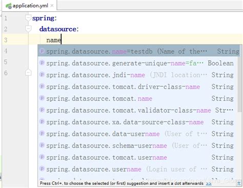This screenshot has height=188, width=243.
Task: Collapse the datasource block fold marker
Action: (x=28, y=29)
